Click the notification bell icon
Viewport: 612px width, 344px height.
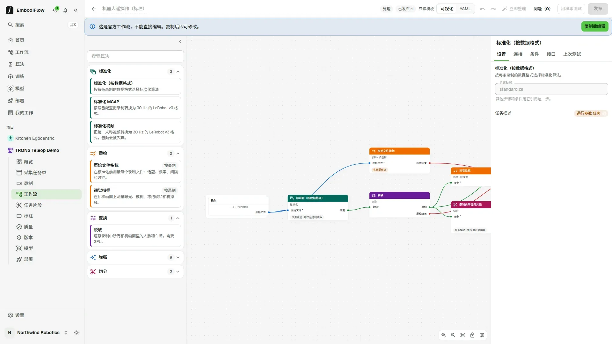(65, 10)
